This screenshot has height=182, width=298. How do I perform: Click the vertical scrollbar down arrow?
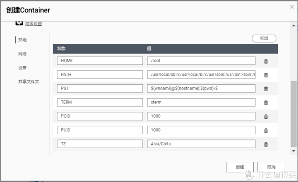pyautogui.click(x=294, y=150)
